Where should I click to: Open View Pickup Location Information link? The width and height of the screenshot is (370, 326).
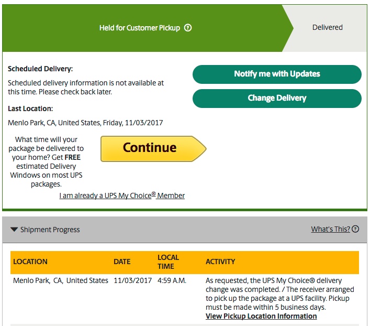click(261, 316)
